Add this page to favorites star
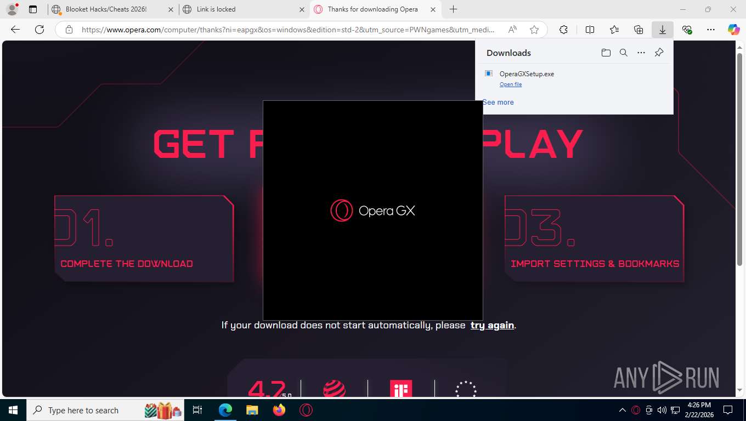 534,30
